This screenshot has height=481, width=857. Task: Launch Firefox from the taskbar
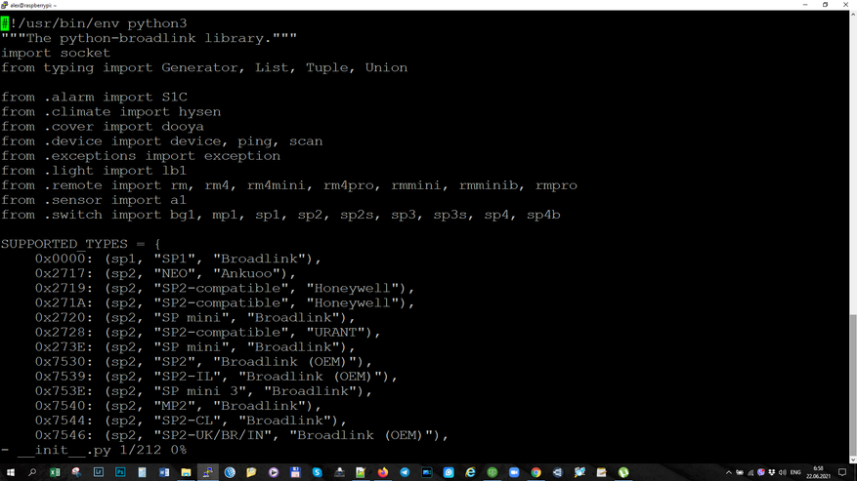pos(383,472)
